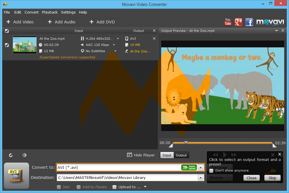Click the At the Zoo video thumbnail
289x193 pixels.
(25, 45)
